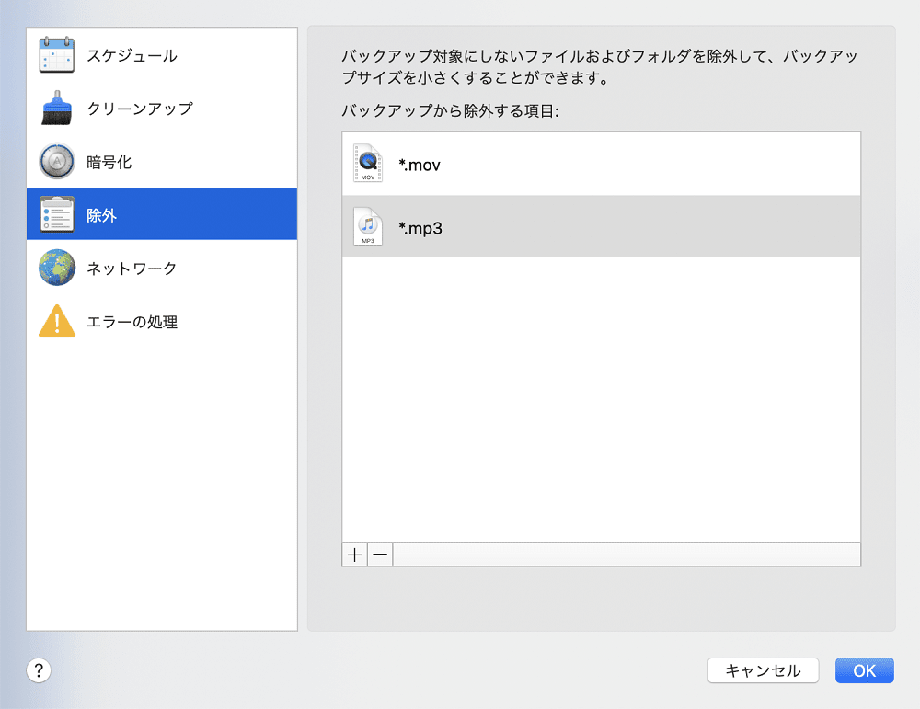The width and height of the screenshot is (920, 709).
Task: Go to the ネットワーク section
Action: pos(132,269)
